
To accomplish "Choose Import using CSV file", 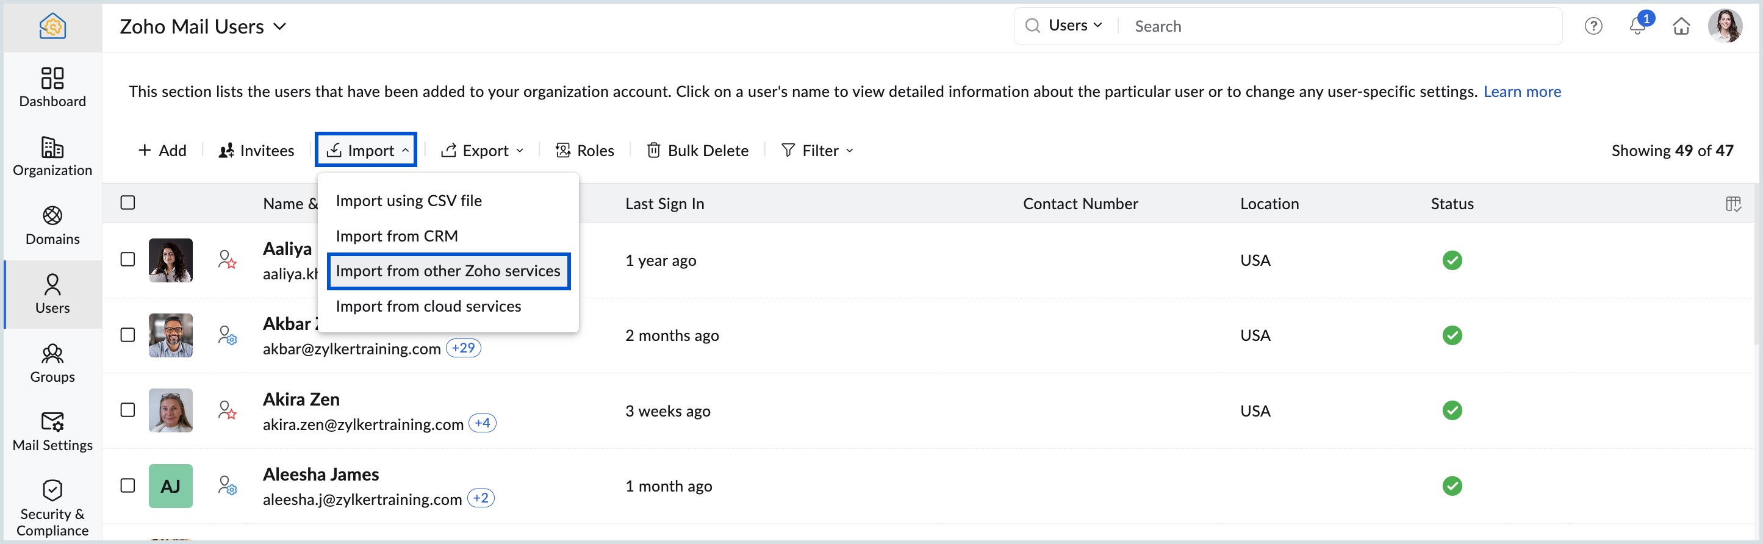I will click(409, 201).
